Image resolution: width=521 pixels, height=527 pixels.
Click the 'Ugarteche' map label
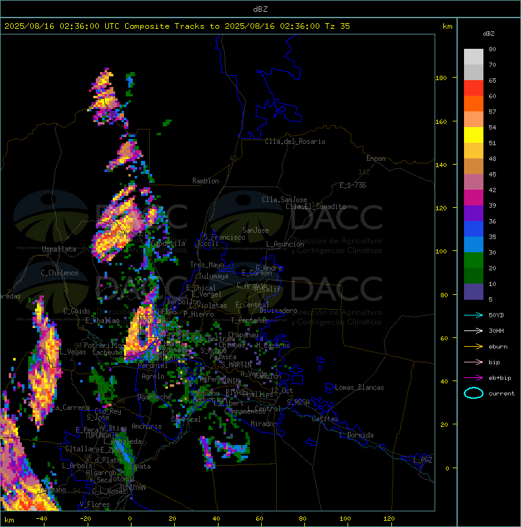[x=155, y=397]
